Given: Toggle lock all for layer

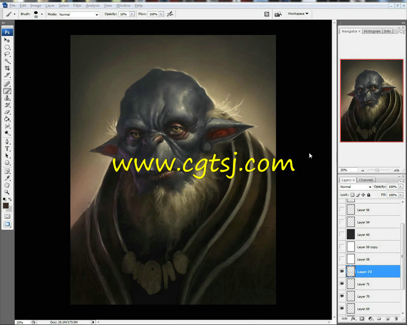Looking at the screenshot, I should coord(369,194).
